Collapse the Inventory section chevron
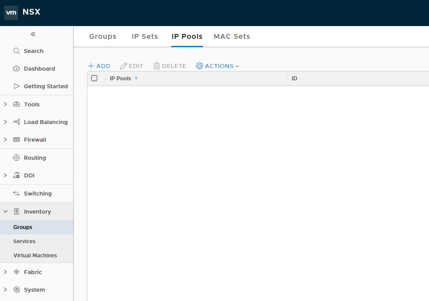Viewport: 429px width, 301px height. tap(5, 212)
